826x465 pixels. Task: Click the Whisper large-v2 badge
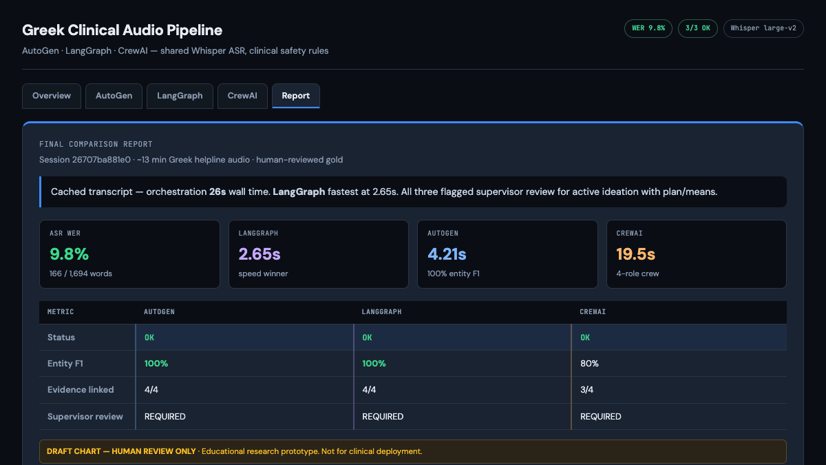pyautogui.click(x=763, y=28)
